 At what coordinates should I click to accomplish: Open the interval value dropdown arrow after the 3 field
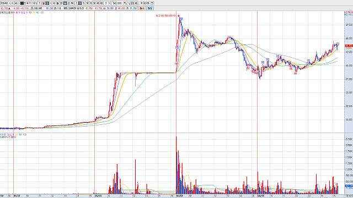[x=110, y=3]
